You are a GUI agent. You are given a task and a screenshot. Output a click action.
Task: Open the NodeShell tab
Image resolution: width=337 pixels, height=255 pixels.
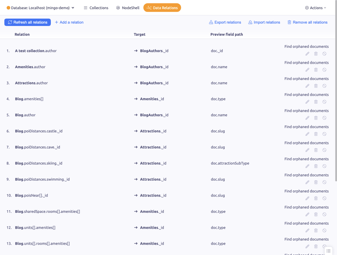point(128,8)
